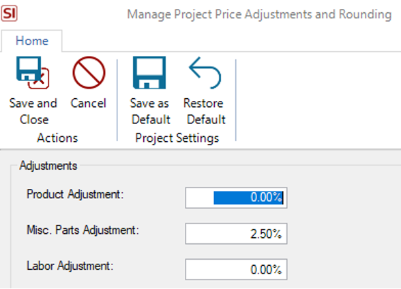The image size is (401, 289).
Task: Choose the "Save as Default" text label
Action: tap(150, 111)
